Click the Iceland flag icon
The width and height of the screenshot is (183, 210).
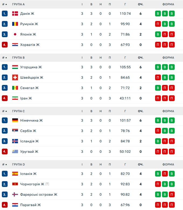pyautogui.click(x=15, y=141)
